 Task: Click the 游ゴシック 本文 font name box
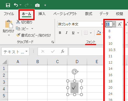(79, 24)
